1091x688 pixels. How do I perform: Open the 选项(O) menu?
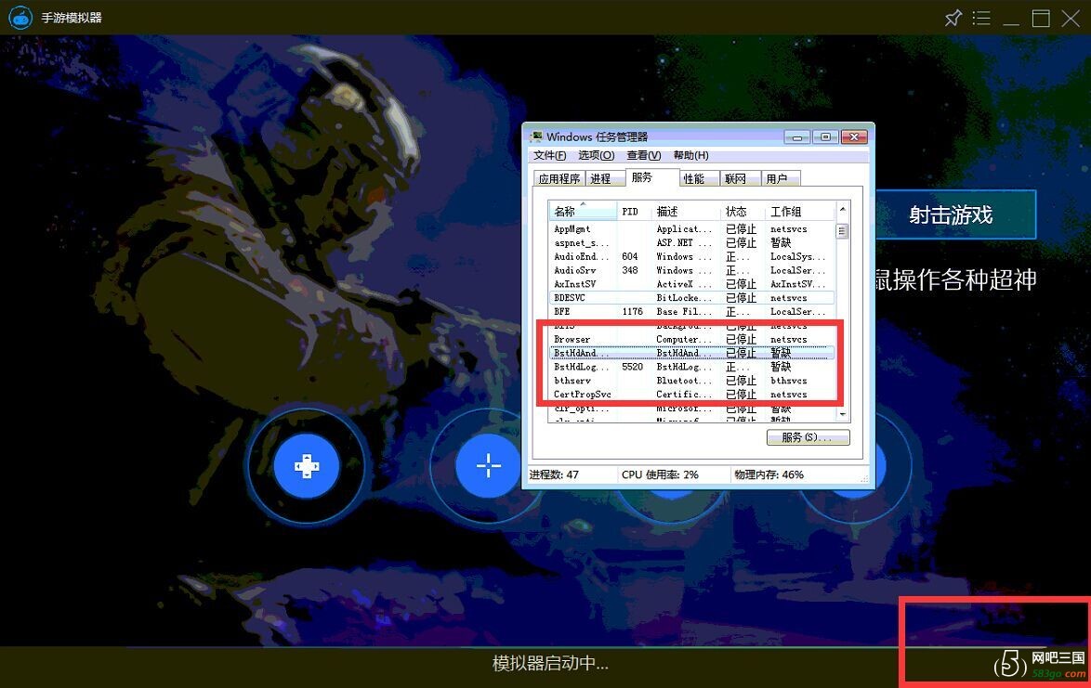(x=597, y=155)
